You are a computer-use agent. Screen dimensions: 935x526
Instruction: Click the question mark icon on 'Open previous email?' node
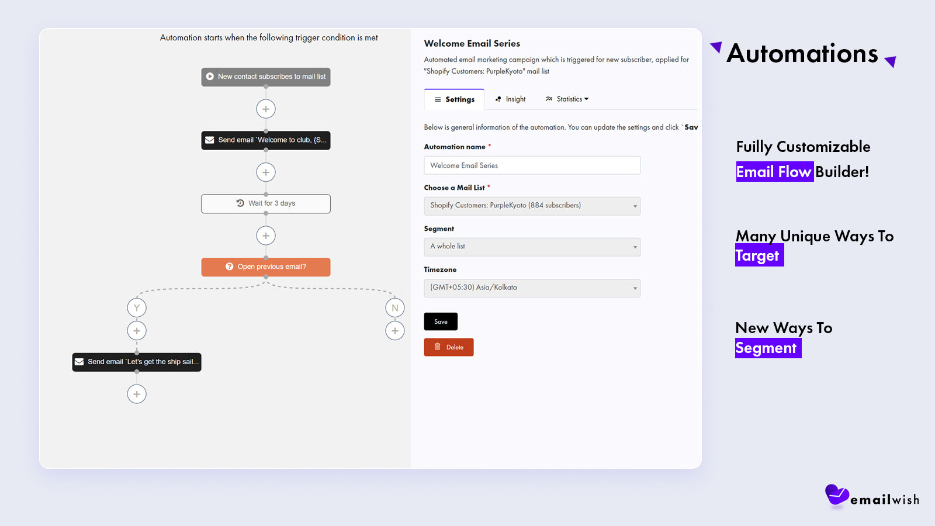[x=229, y=267]
